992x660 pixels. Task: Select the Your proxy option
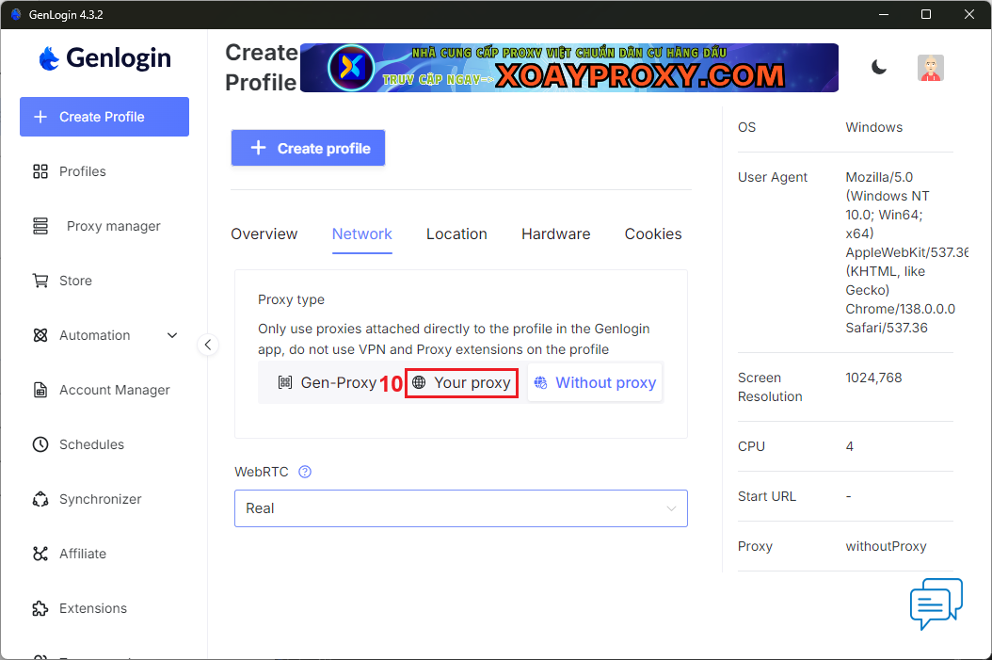462,383
